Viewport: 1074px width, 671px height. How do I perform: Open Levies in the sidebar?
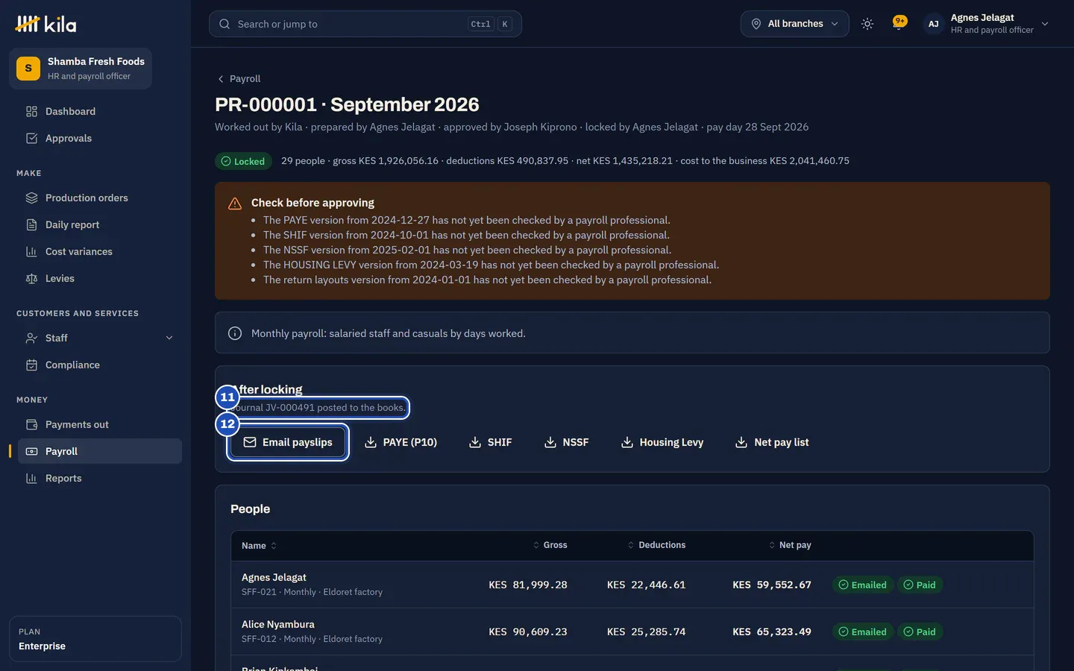pyautogui.click(x=100, y=279)
